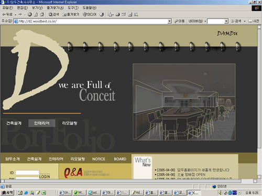The image size is (262, 196).
Task: Click the Refresh page toolbar icon
Action: tap(36, 15)
